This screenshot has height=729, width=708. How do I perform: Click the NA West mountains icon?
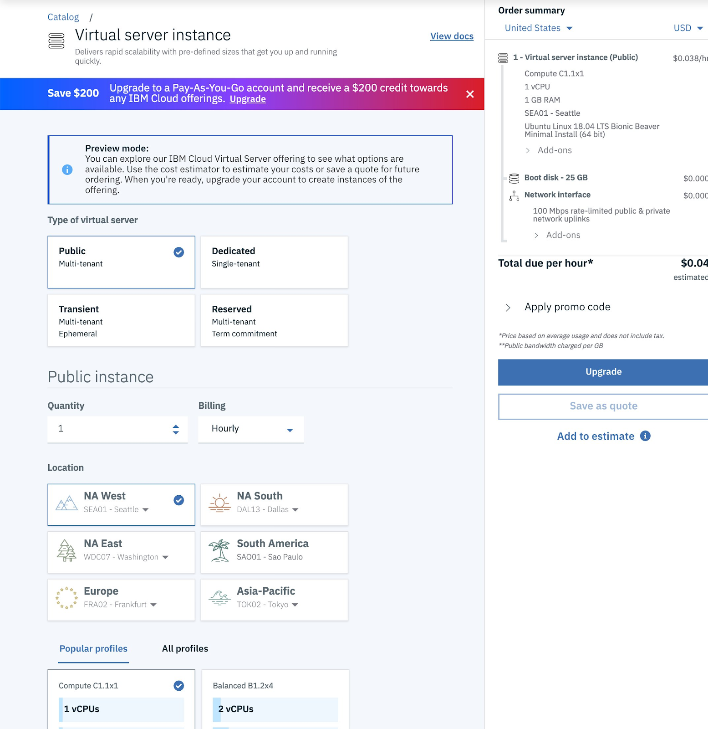tap(66, 503)
